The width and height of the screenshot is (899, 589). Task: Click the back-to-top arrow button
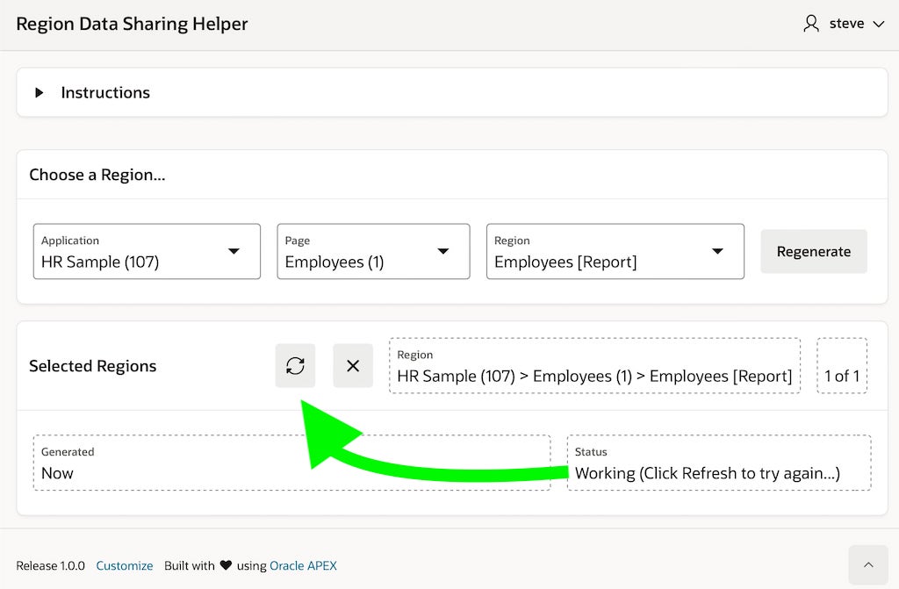868,565
